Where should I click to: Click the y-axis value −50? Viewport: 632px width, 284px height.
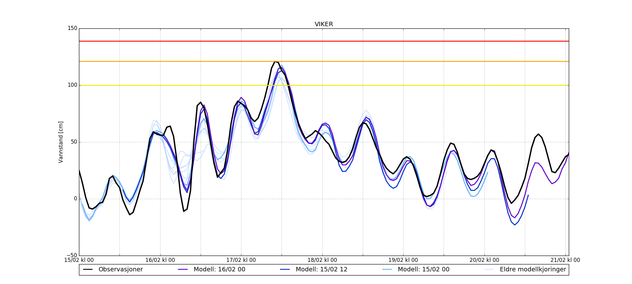click(x=72, y=255)
